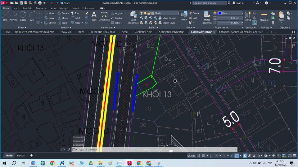Open AutoCAD LT from the Windows taskbar
Viewport: 298px width, 167px height.
click(x=129, y=163)
